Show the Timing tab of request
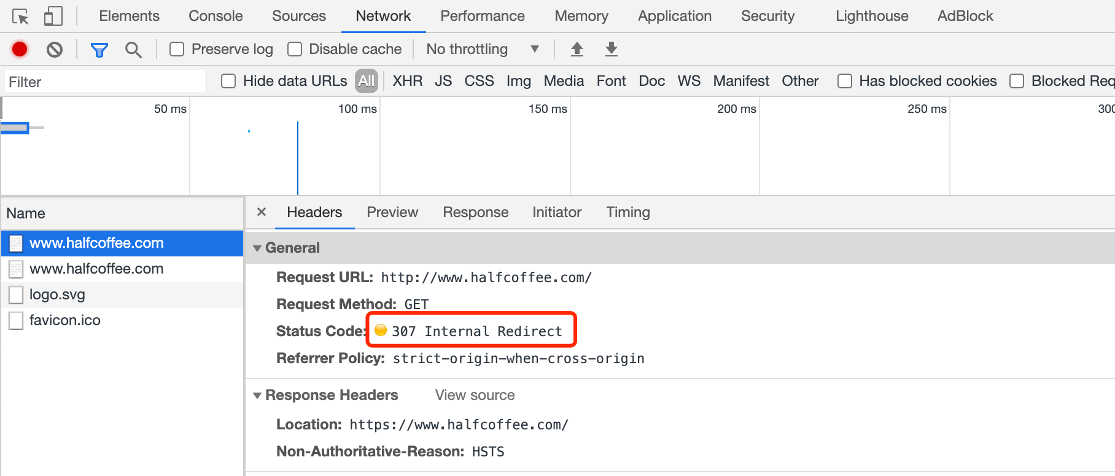Screen dimensions: 1115x476 (x=628, y=212)
